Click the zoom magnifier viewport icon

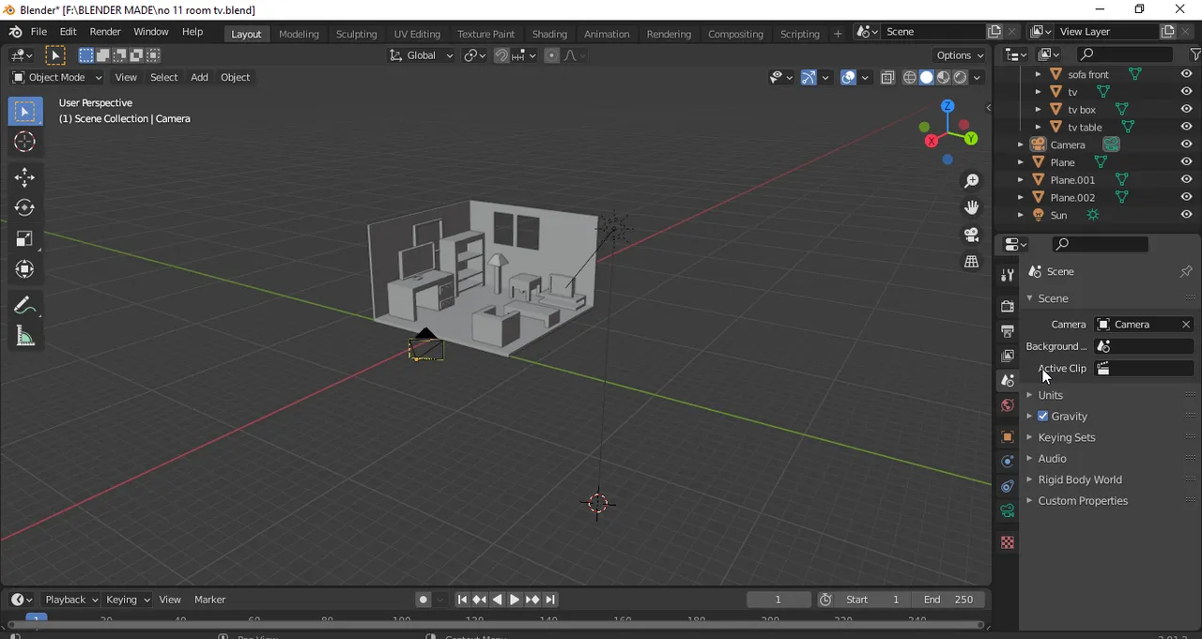point(972,181)
